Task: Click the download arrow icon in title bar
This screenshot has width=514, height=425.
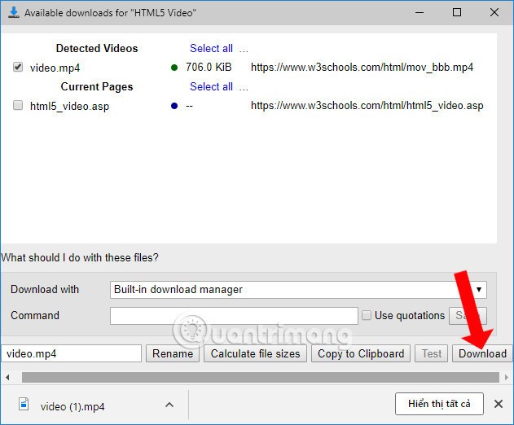Action: [14, 13]
